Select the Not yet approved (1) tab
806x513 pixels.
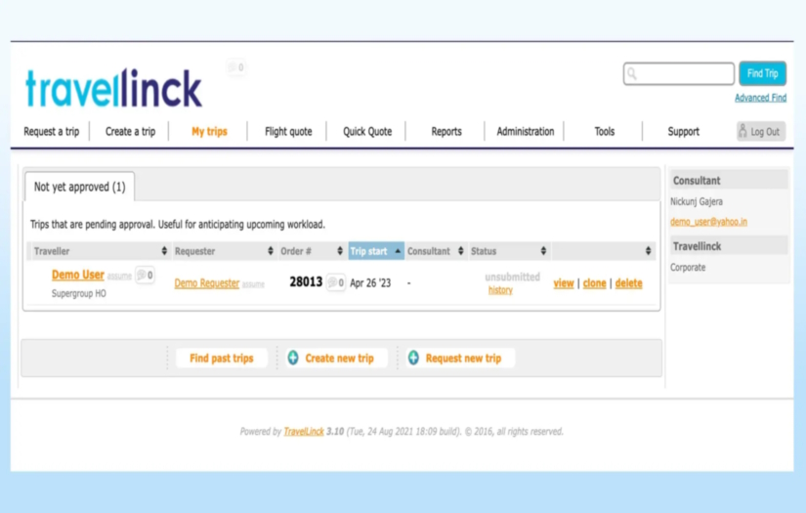tap(80, 187)
